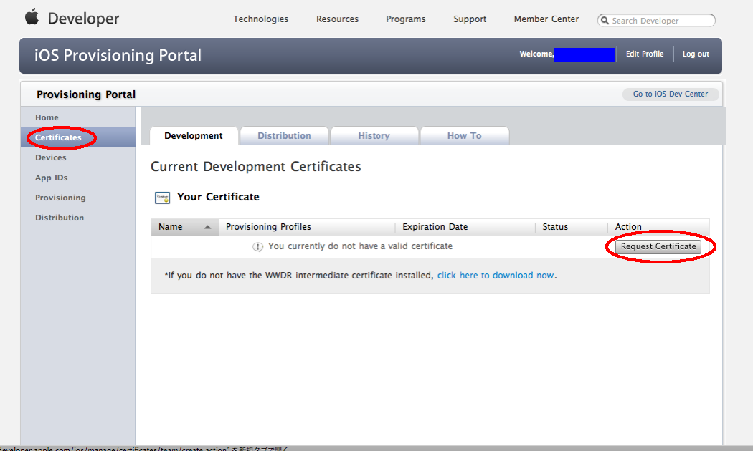Switch to the History tab

374,135
